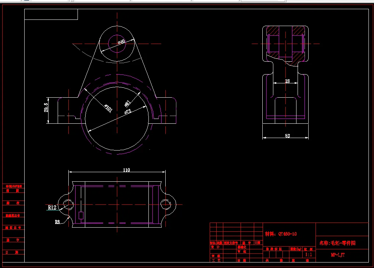Click the 审核 label in title block

215,256
